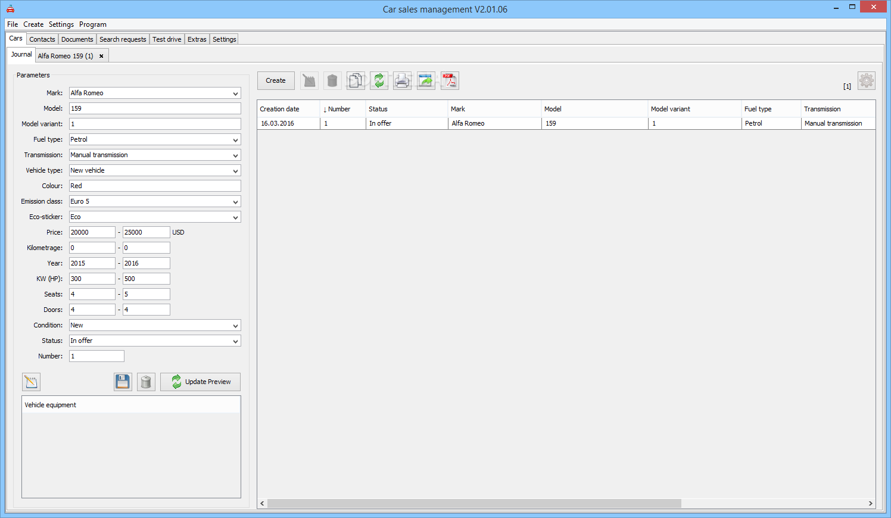Click the copy documents icon
The height and width of the screenshot is (518, 891).
pyautogui.click(x=356, y=80)
